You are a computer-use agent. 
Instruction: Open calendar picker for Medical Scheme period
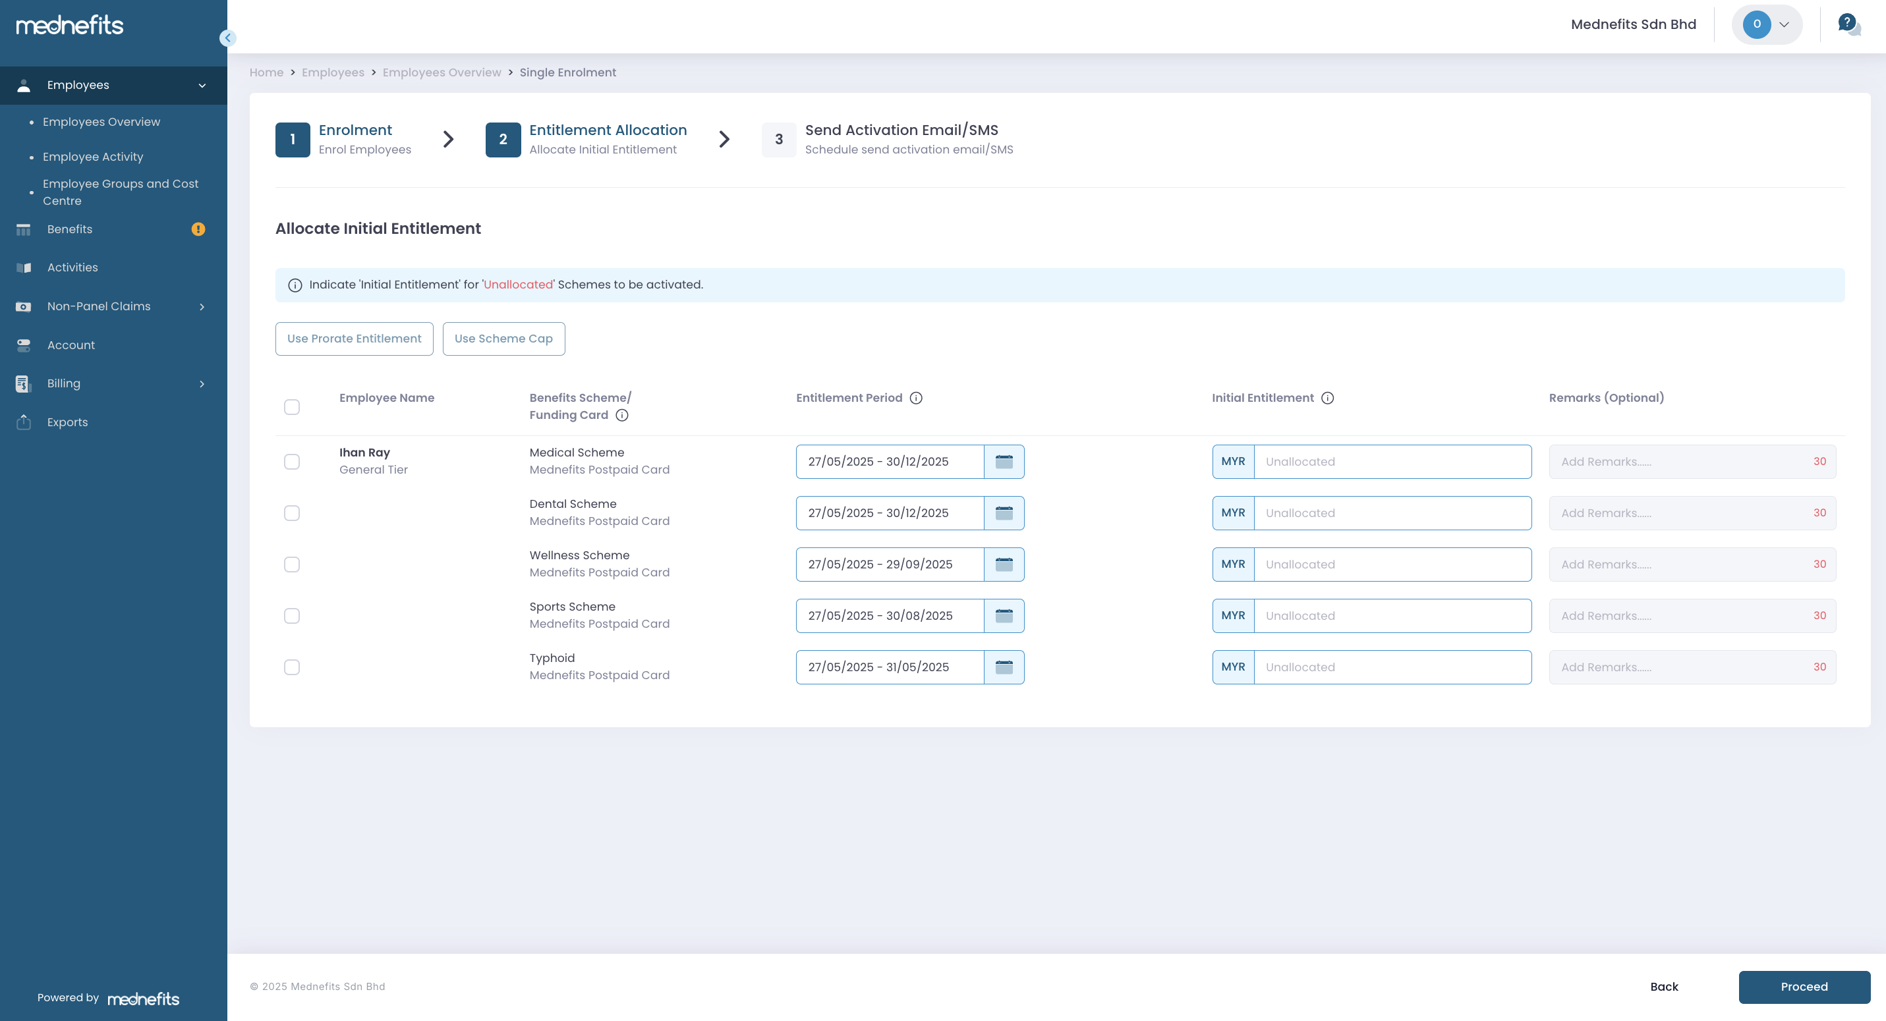(1004, 462)
